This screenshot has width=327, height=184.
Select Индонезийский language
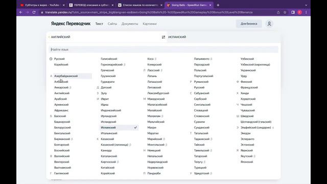111,110
